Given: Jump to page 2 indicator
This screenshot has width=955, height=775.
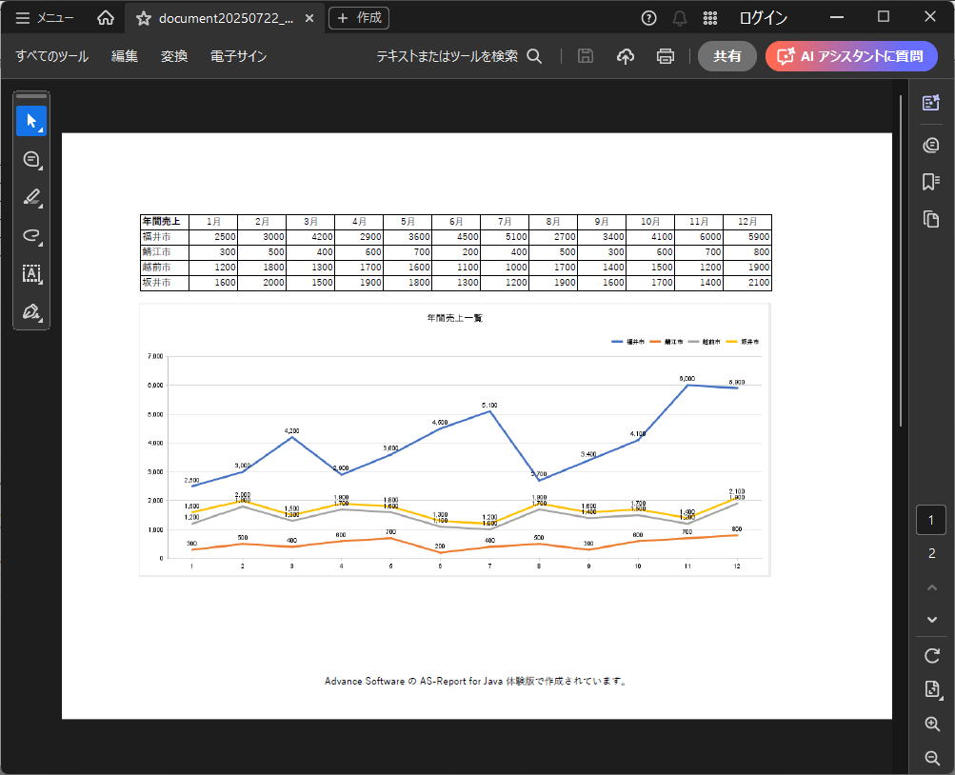Looking at the screenshot, I should coord(930,553).
